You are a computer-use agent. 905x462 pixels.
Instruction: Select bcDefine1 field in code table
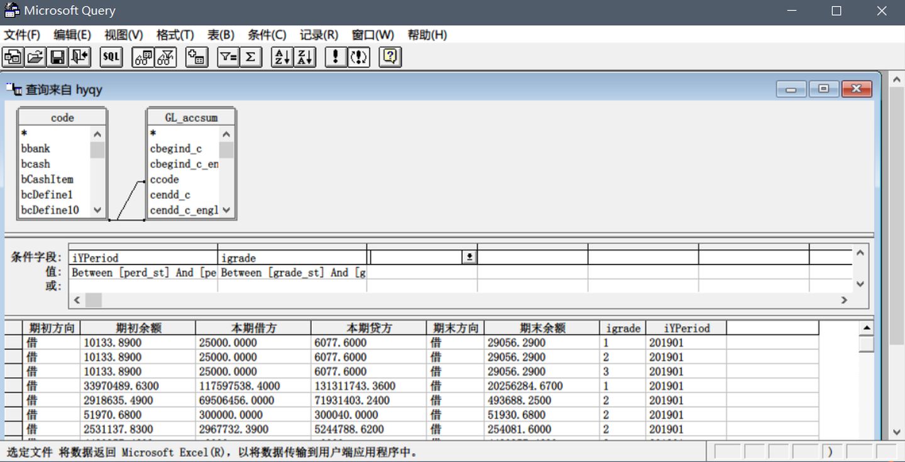(48, 194)
